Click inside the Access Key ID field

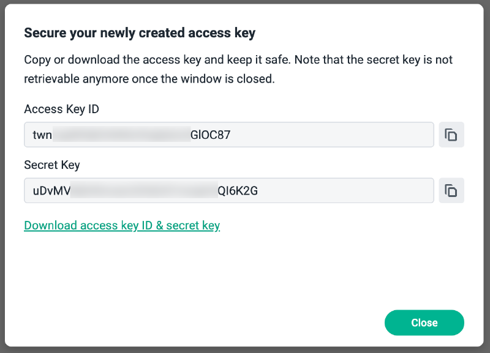228,135
